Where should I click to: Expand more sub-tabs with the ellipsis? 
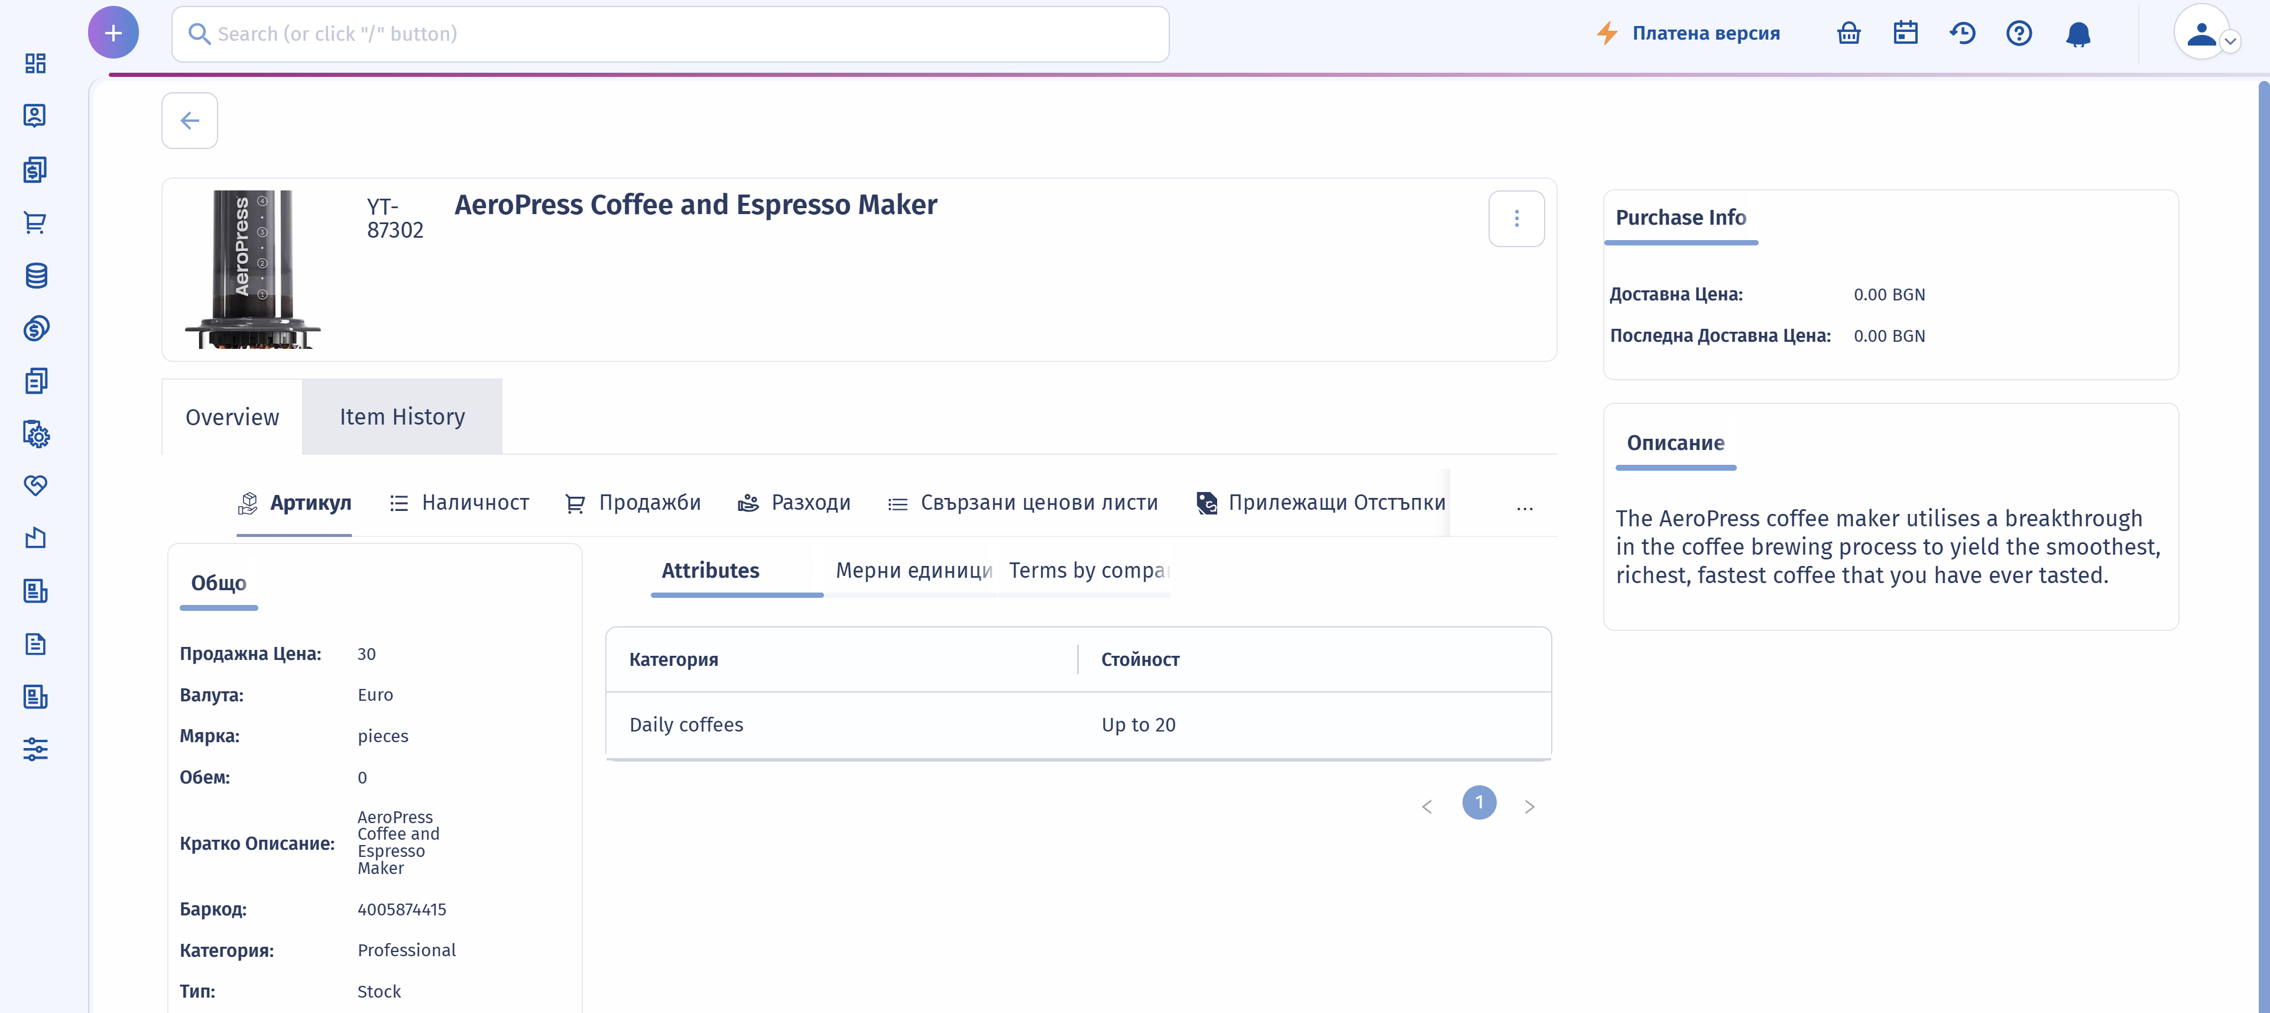[x=1525, y=507]
